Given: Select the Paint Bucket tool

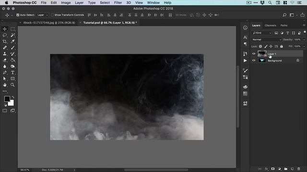Looking at the screenshot, I should tap(12, 60).
